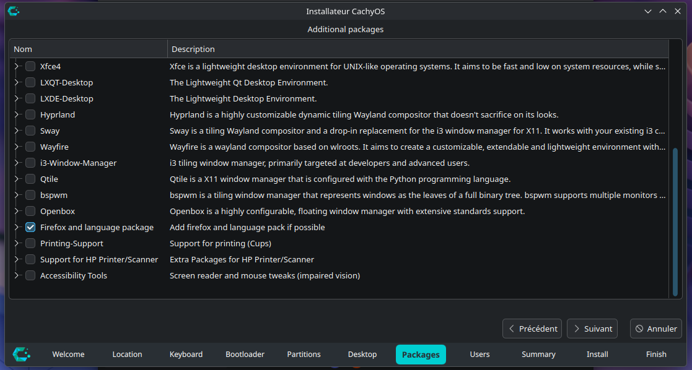The height and width of the screenshot is (370, 692).
Task: Click the CachyOS logo in the title bar
Action: [x=14, y=11]
